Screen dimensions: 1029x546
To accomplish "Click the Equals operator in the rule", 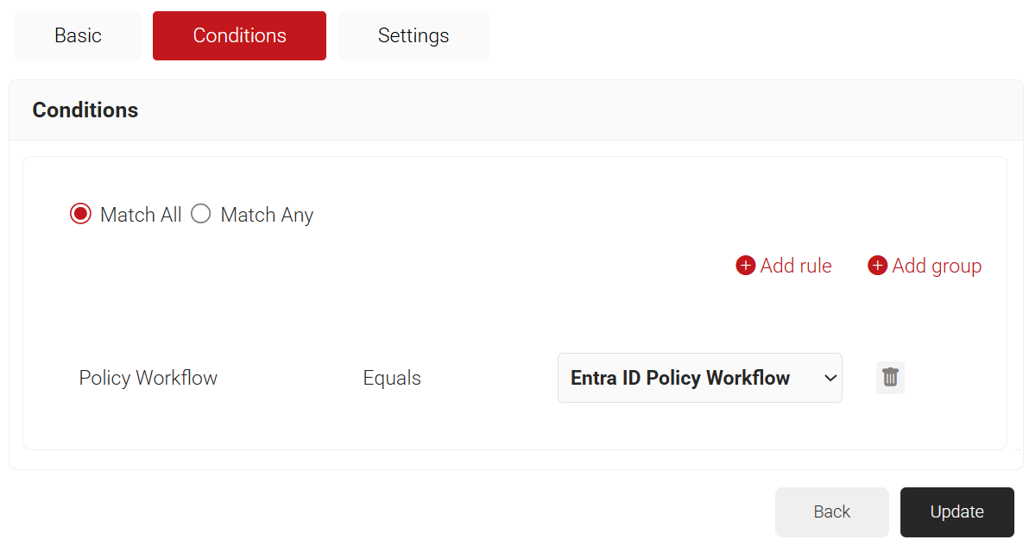I will (x=392, y=378).
